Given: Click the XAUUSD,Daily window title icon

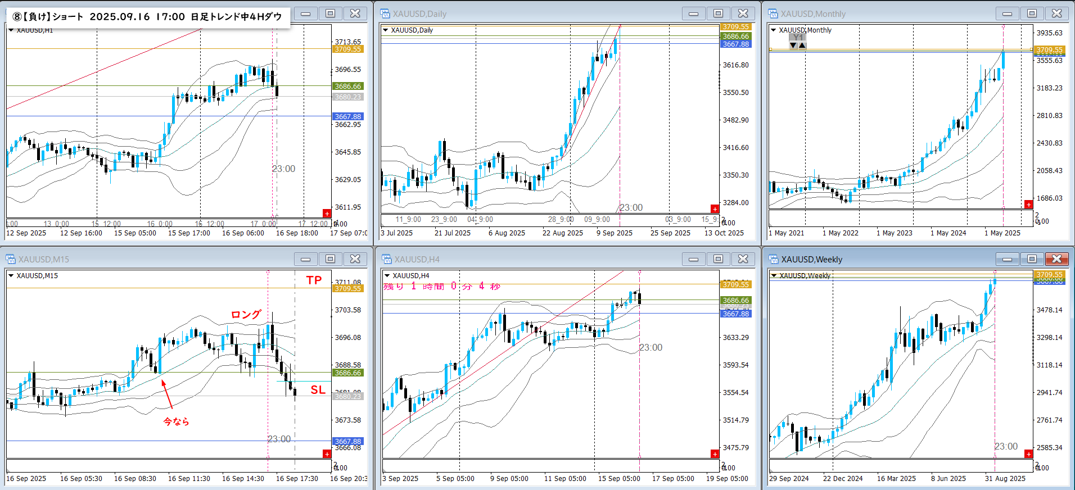Looking at the screenshot, I should 385,13.
